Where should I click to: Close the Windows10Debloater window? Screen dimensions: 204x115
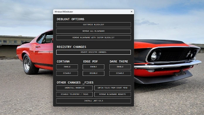[x=132, y=12]
